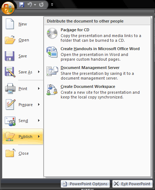
Task: Click the Save floppy icon in Quick Access Toolbar
Action: [x=22, y=5]
